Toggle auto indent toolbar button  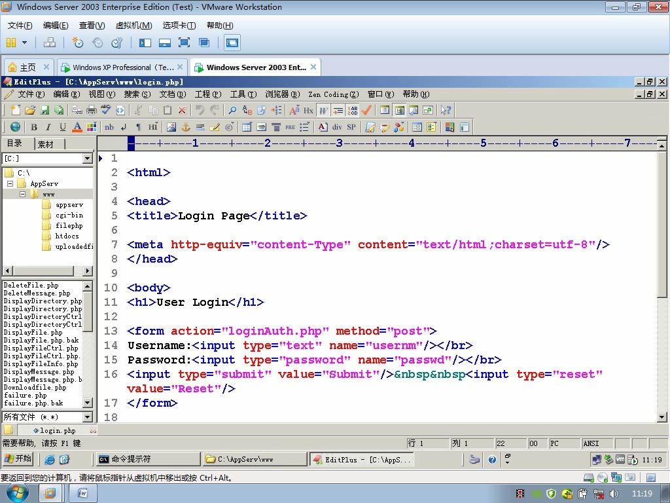click(x=338, y=110)
